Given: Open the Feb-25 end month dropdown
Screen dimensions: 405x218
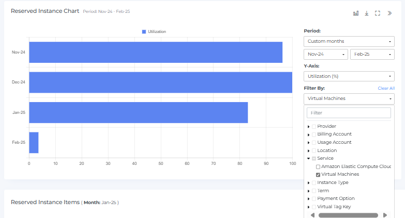Looking at the screenshot, I should tap(372, 54).
